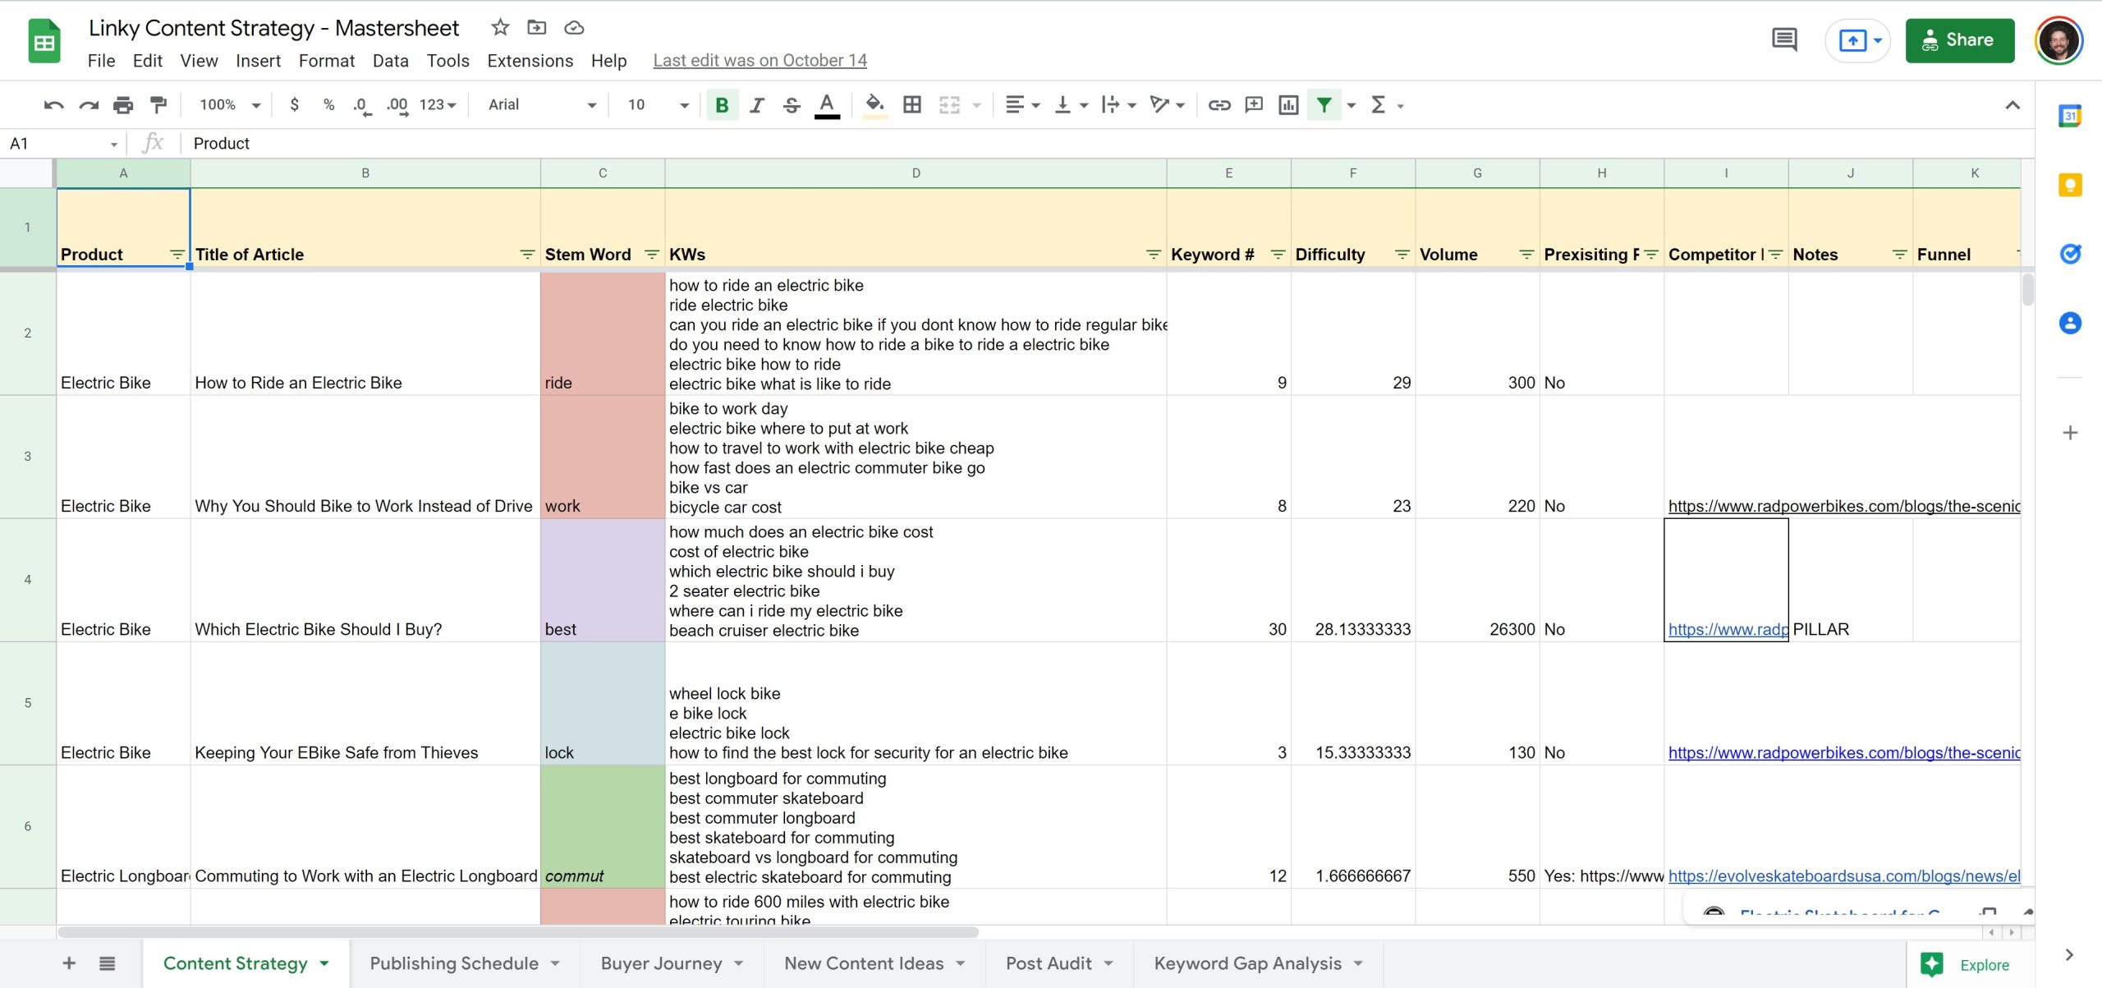Click the paint format icon
The height and width of the screenshot is (988, 2102).
pyautogui.click(x=158, y=104)
